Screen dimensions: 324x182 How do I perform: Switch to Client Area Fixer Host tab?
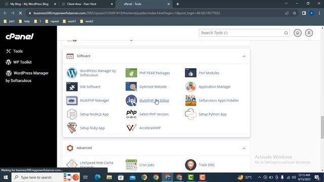coord(82,4)
